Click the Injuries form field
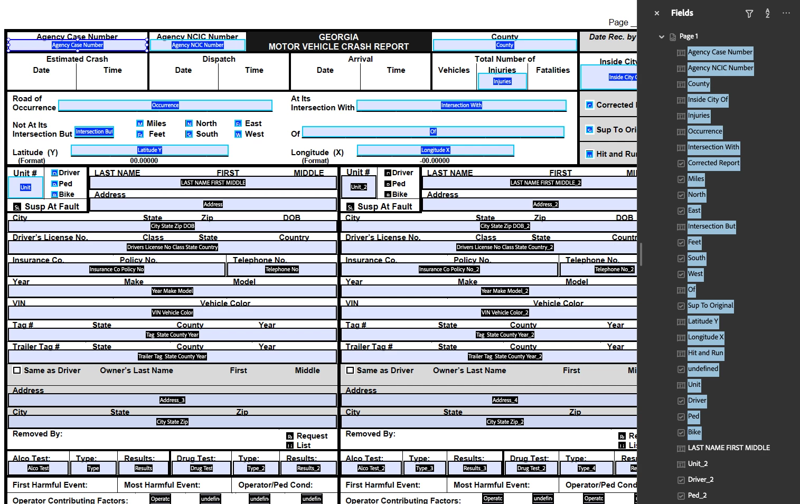Screen dimensions: 800x504 click(x=502, y=81)
